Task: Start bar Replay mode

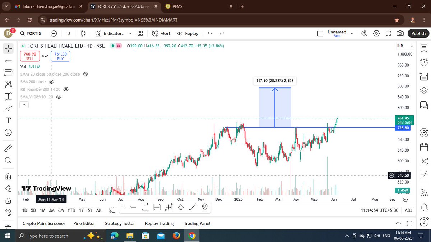Action: tap(188, 33)
